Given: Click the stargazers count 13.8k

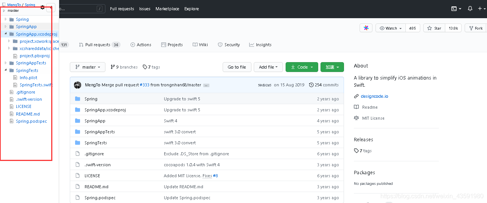Looking at the screenshot, I should 453,28.
